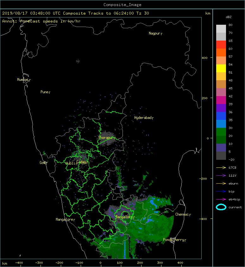Choose the top light gray dBZ swatch
Screen dimensions: 245x267
point(221,29)
